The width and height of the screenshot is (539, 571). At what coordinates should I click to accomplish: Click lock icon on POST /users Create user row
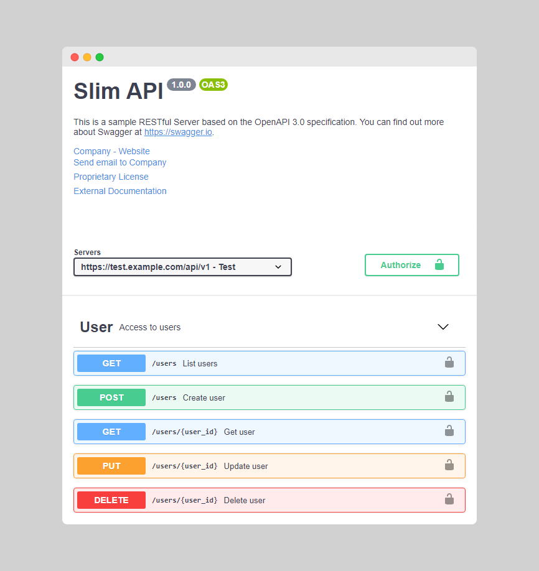point(449,397)
